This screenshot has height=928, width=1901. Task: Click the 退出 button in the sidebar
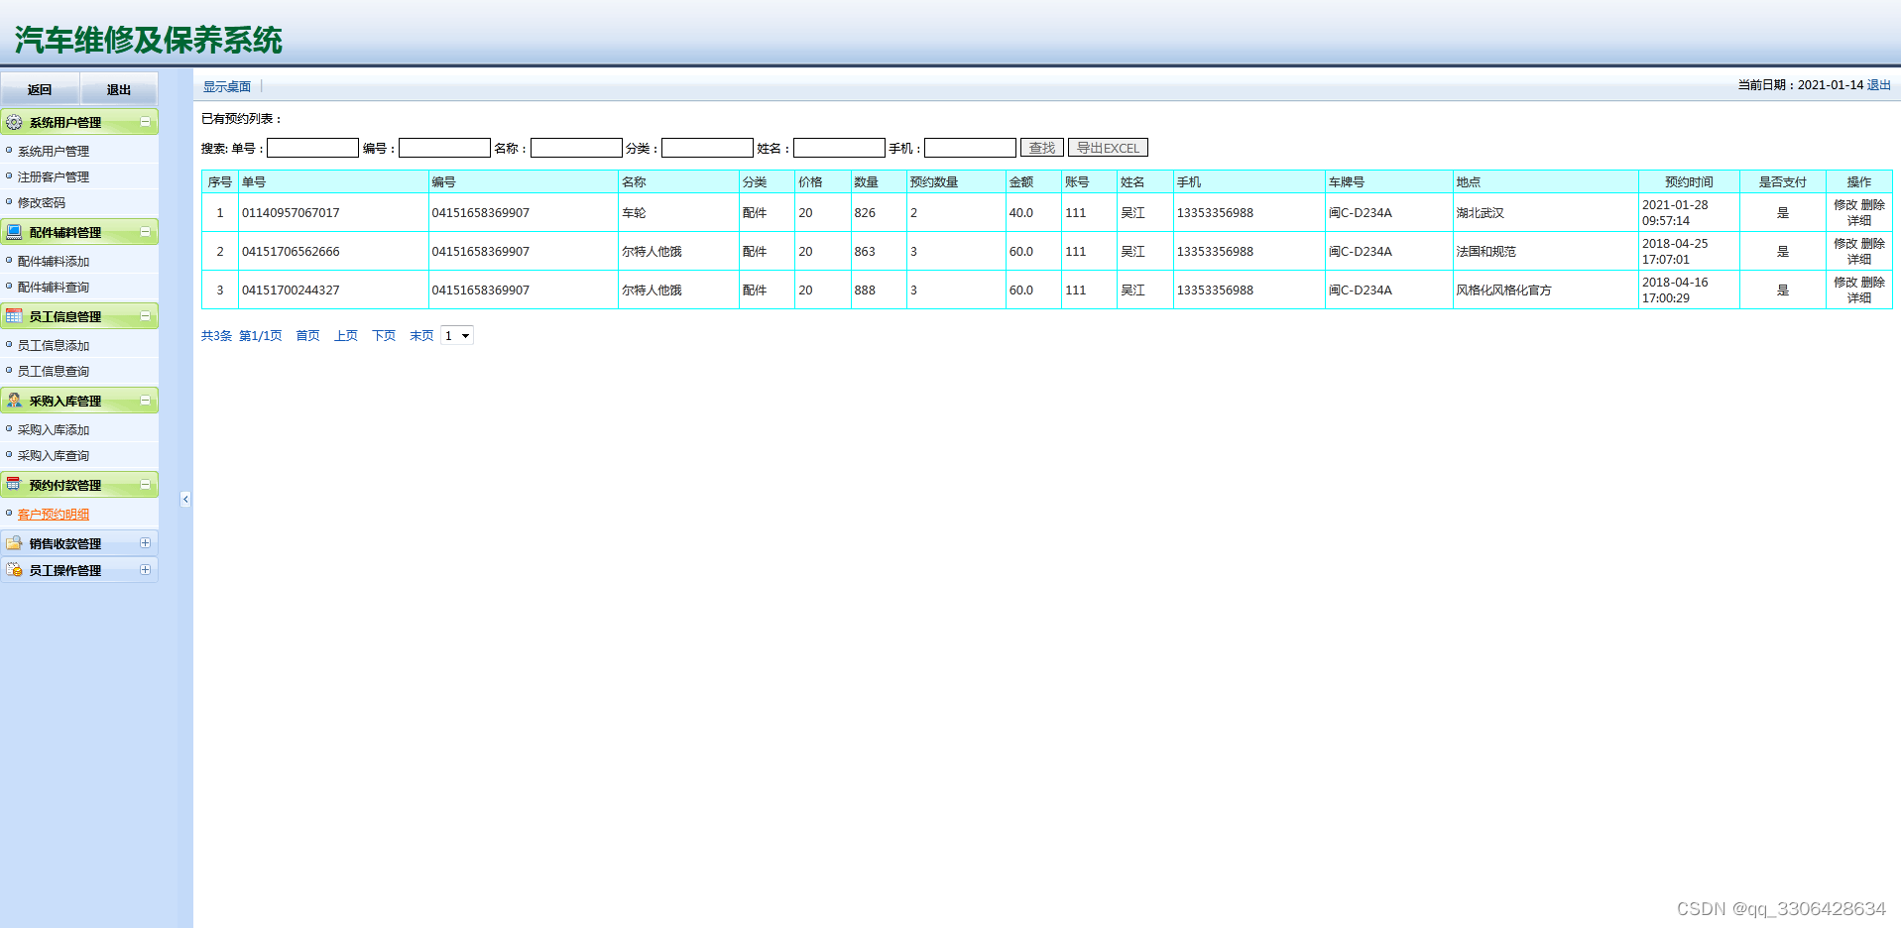(x=119, y=89)
